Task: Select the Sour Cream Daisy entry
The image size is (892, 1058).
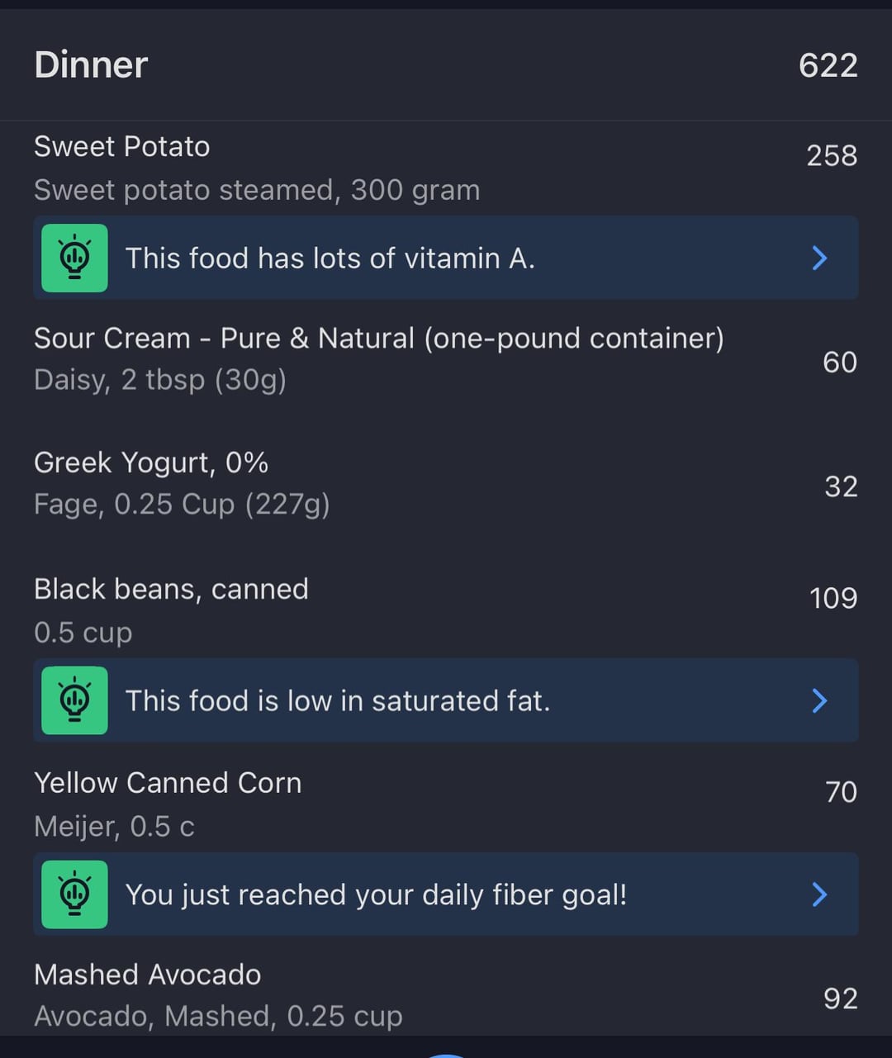Action: pos(446,359)
